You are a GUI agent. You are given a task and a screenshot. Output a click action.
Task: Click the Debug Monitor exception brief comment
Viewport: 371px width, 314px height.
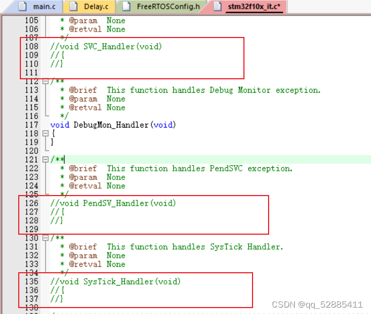coord(190,90)
